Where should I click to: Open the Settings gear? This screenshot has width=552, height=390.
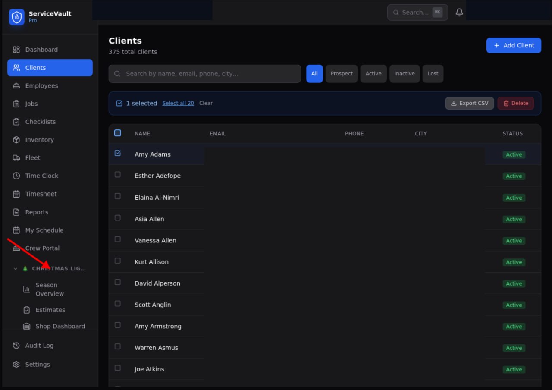tap(16, 364)
